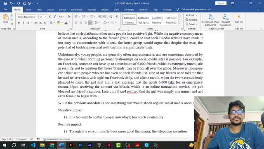Viewport: 264px width, 149px height.
Task: Toggle bold formatting
Action: click(x=19, y=23)
